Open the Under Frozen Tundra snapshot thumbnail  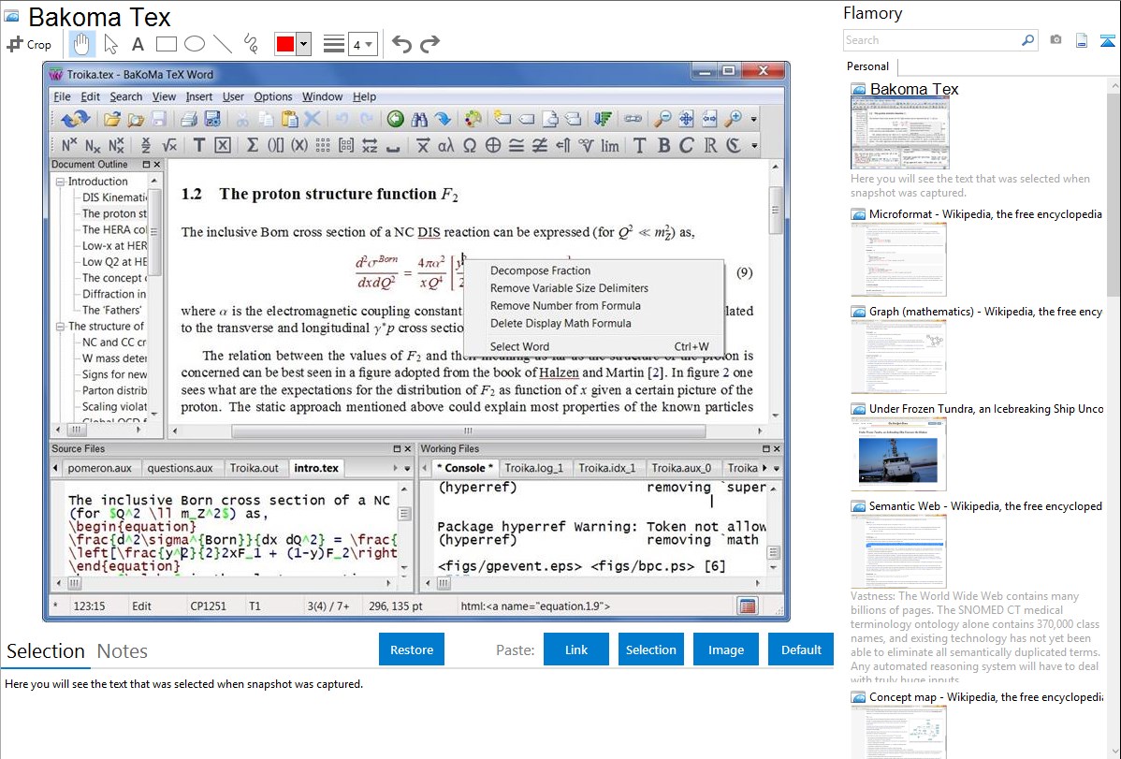click(898, 454)
